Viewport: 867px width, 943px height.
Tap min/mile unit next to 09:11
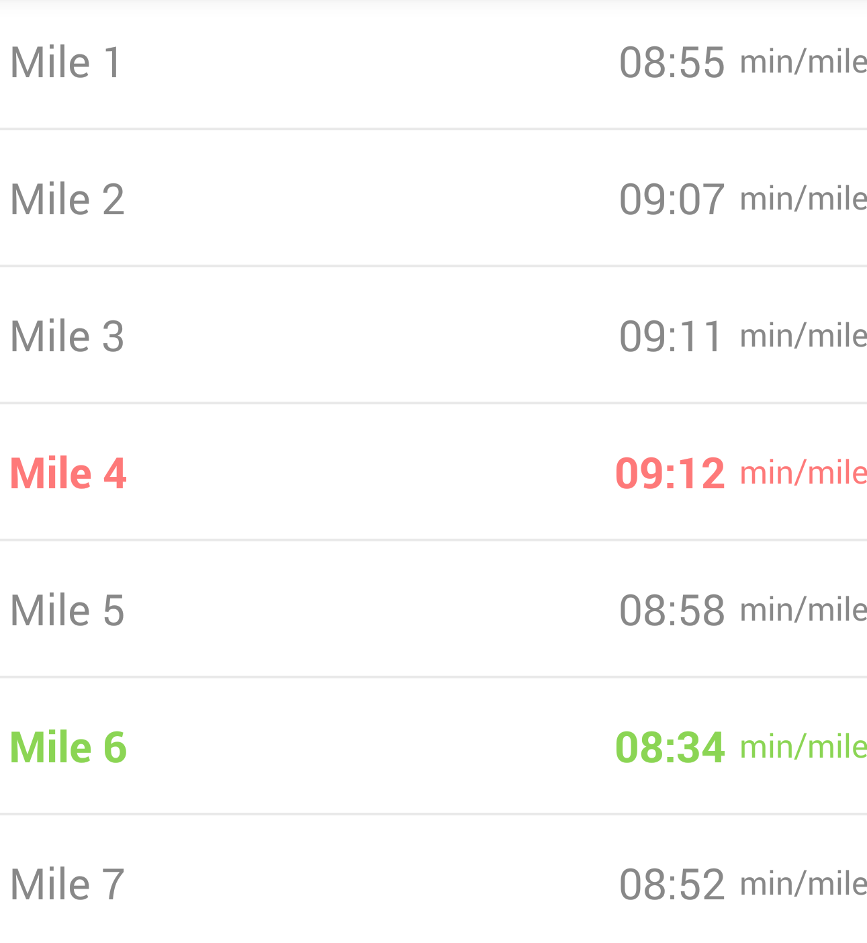click(x=803, y=336)
